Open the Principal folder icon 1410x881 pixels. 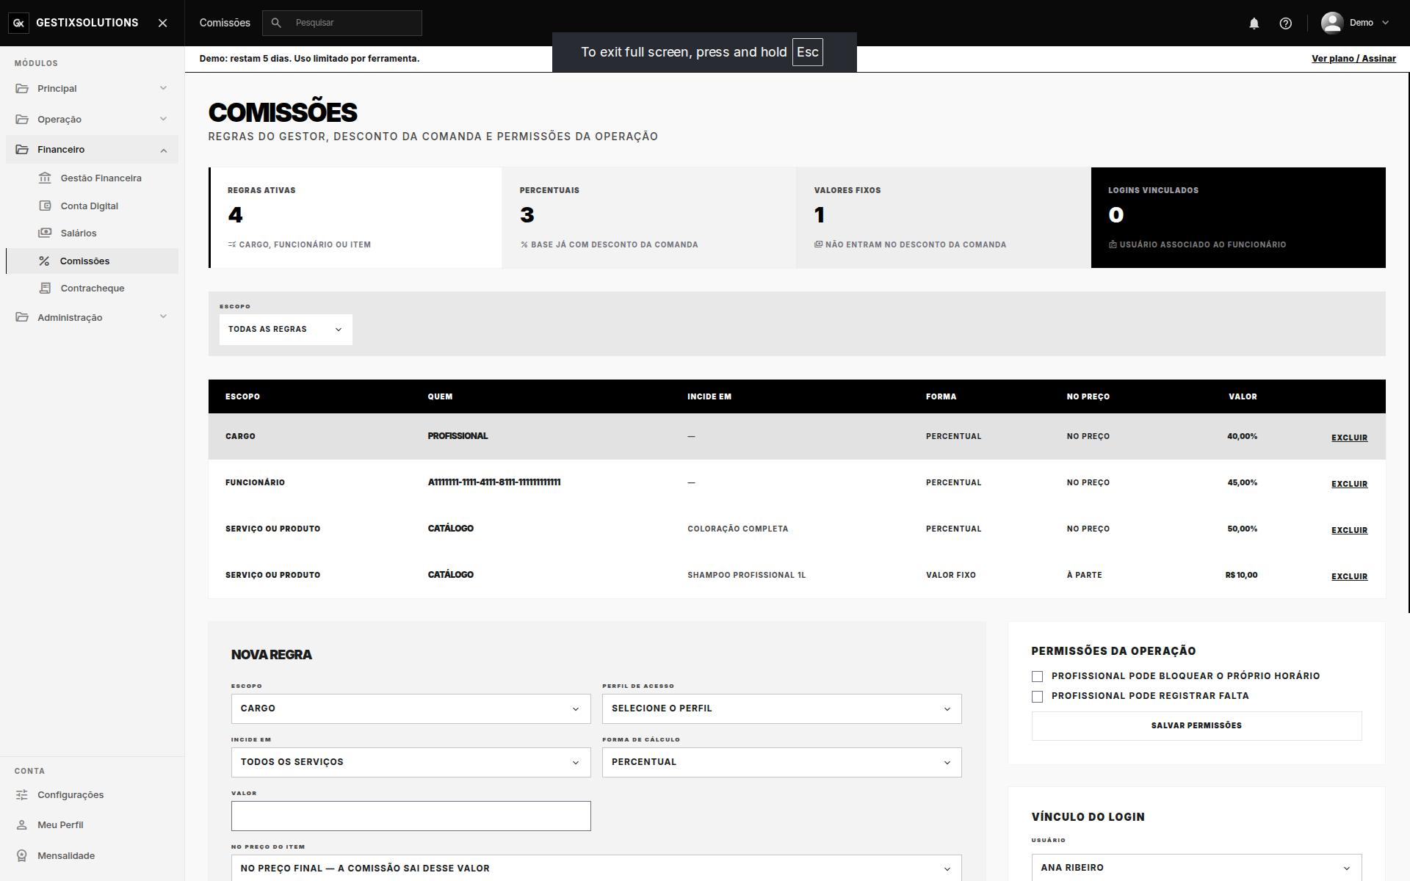[22, 88]
